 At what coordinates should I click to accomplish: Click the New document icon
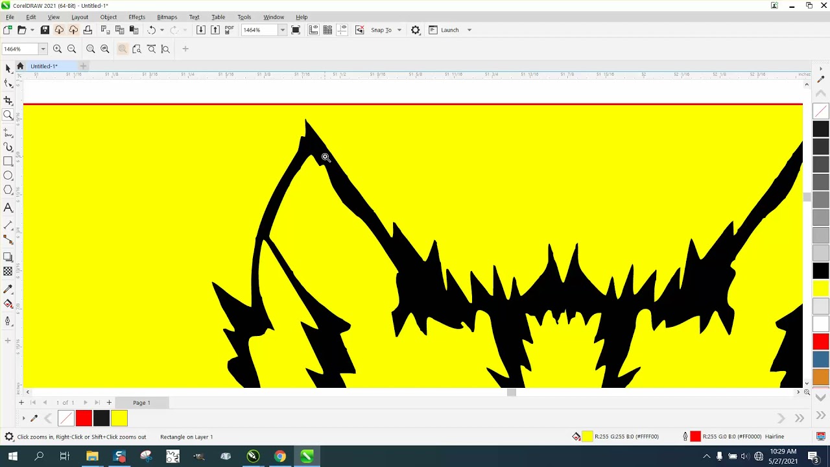[7, 30]
